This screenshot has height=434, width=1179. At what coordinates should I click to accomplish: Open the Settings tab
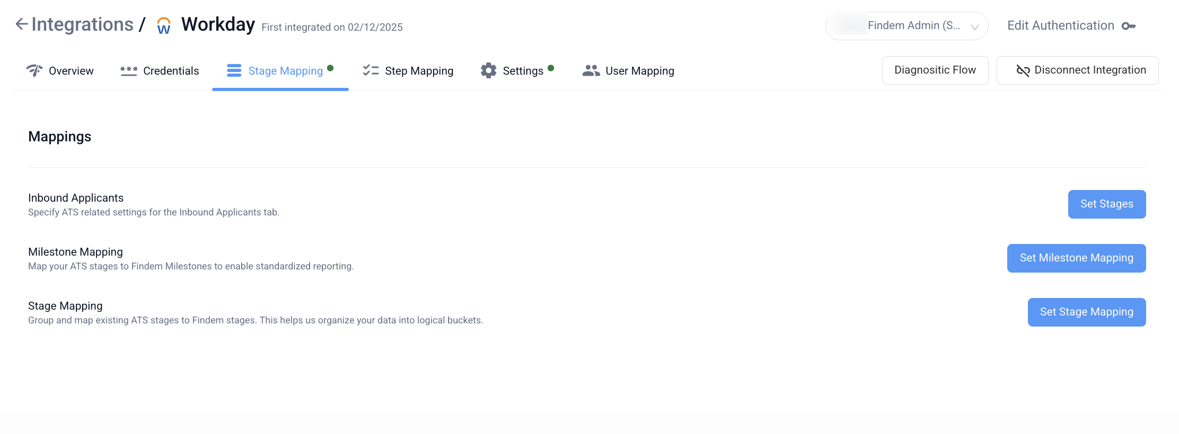517,71
